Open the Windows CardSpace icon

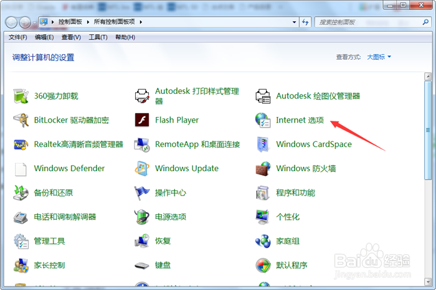[x=263, y=144]
